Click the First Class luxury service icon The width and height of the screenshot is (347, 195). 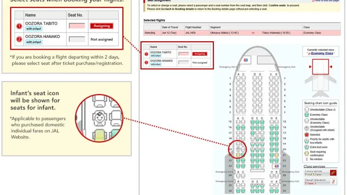(333, 173)
